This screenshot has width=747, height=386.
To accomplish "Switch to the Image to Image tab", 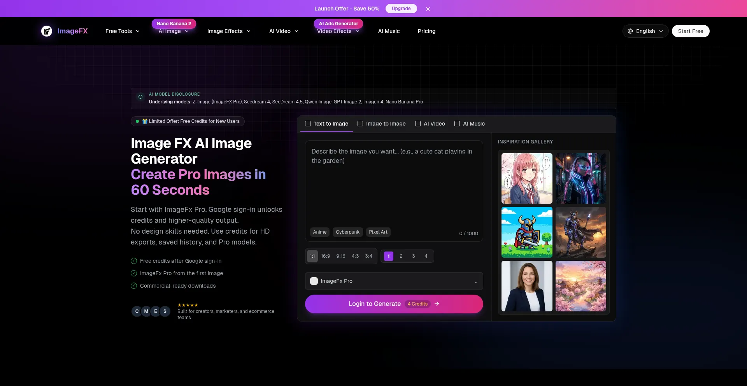I will click(382, 124).
